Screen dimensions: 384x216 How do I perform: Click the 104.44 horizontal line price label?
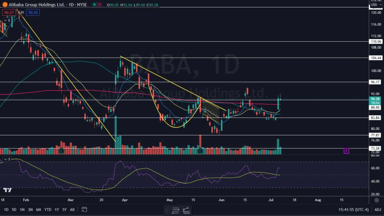[376, 58]
